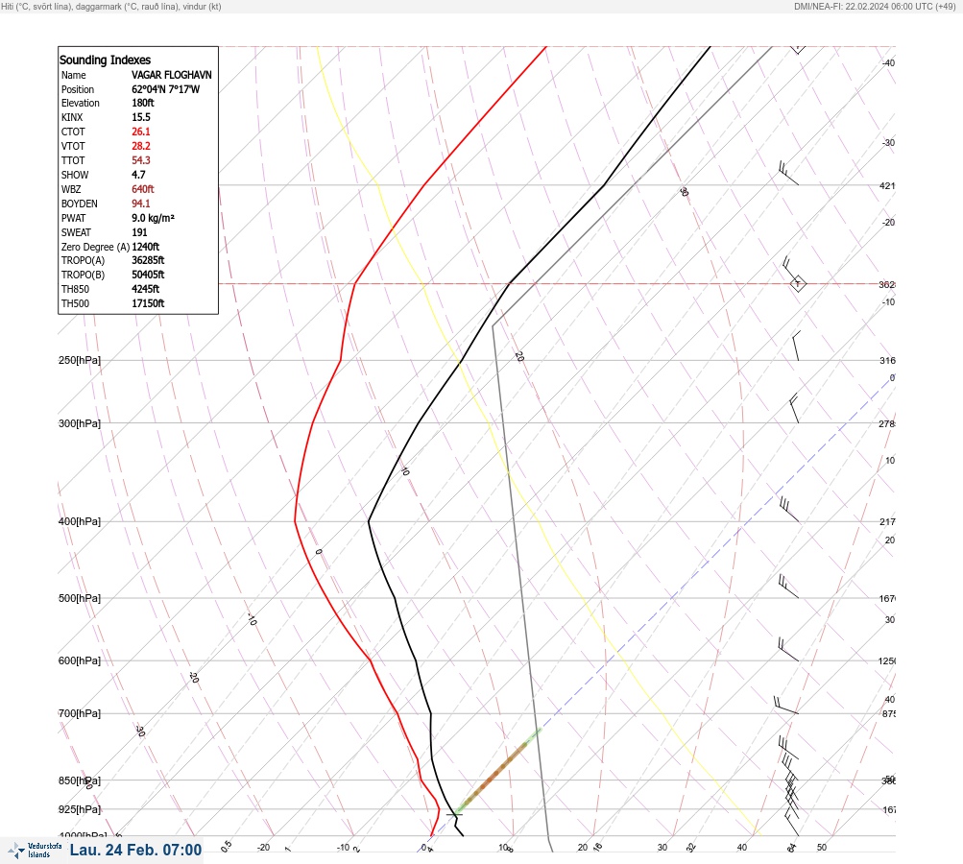Click the '500[hPa]' pressure label
The height and width of the screenshot is (864, 963).
80,598
